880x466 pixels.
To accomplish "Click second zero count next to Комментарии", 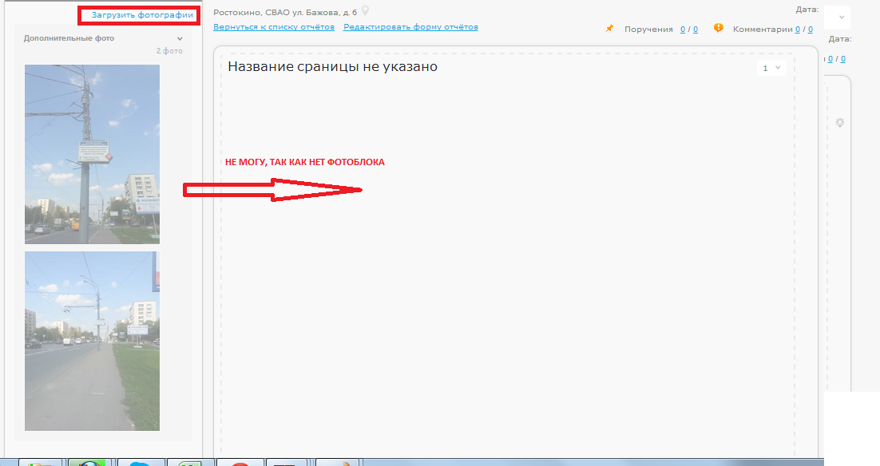I will 810,30.
